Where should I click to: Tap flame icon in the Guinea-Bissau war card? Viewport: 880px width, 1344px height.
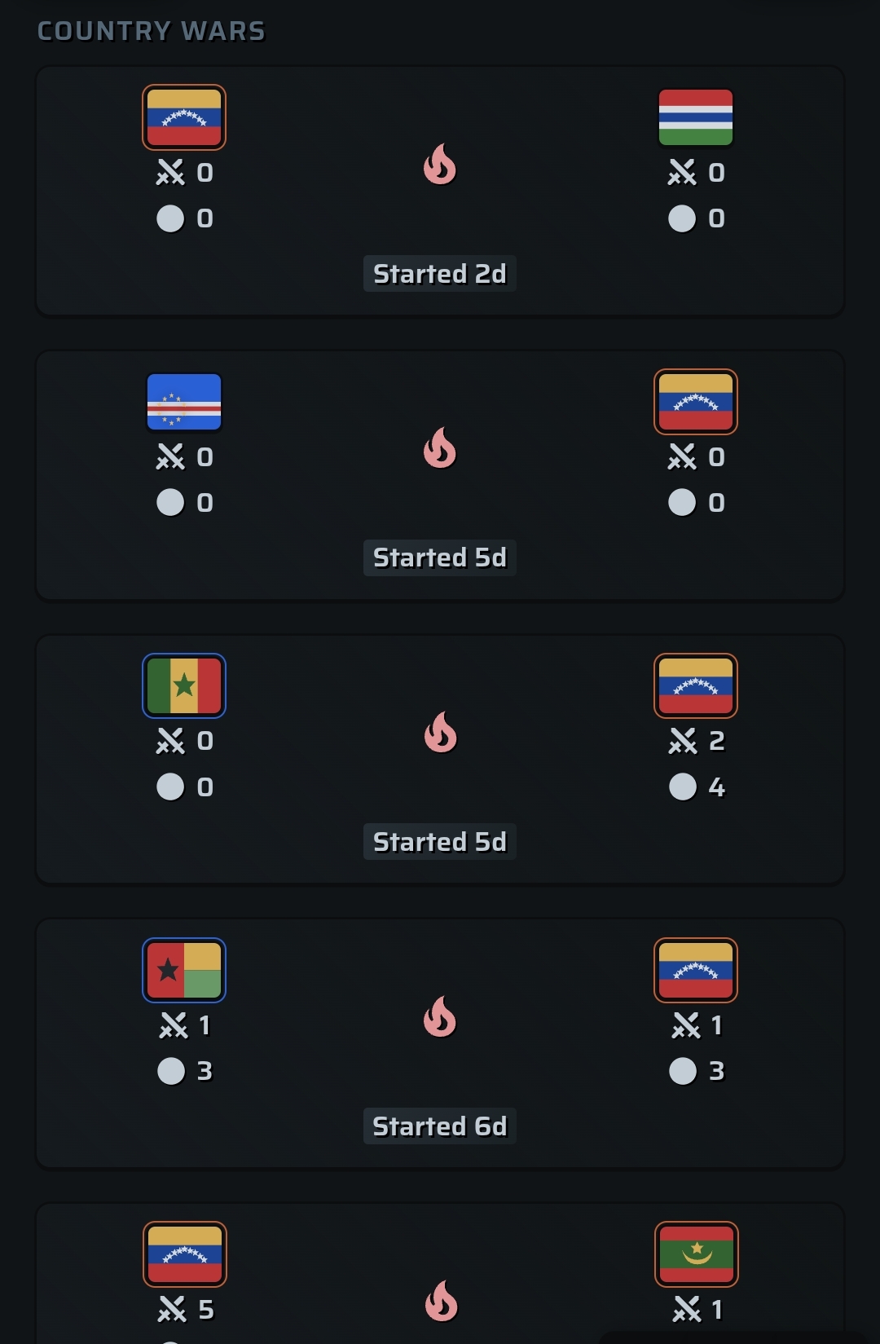440,1016
